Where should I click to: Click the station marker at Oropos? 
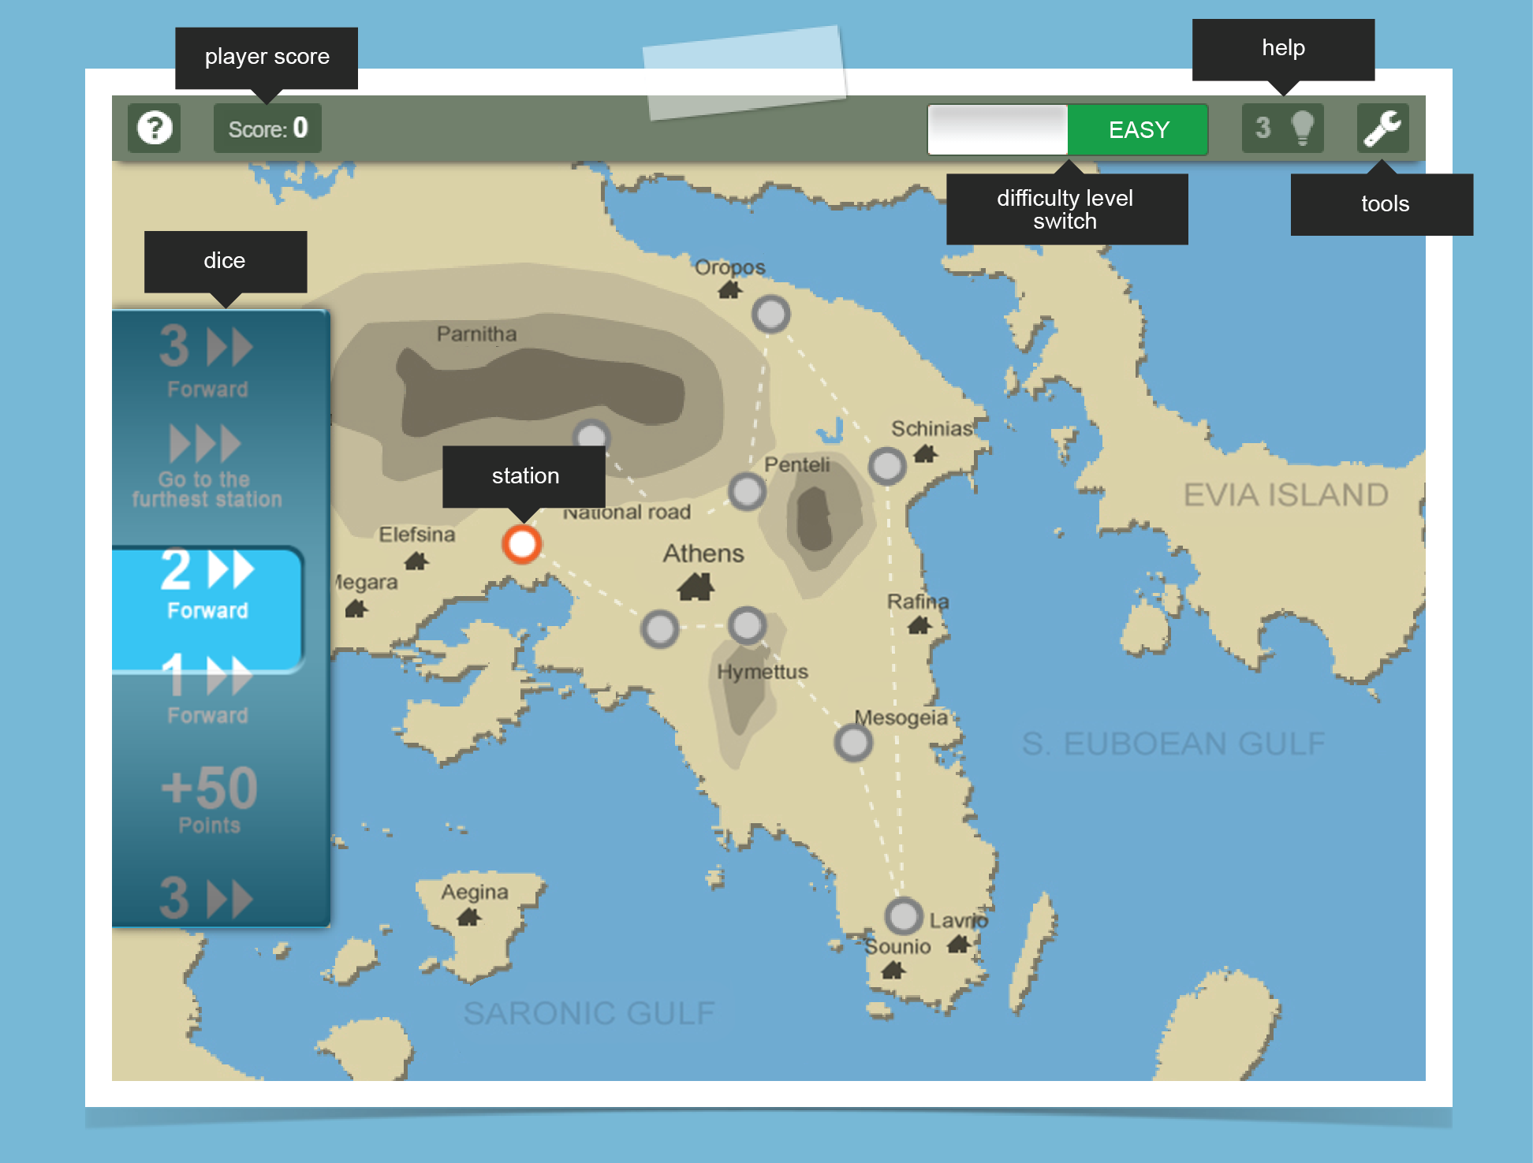pos(770,314)
